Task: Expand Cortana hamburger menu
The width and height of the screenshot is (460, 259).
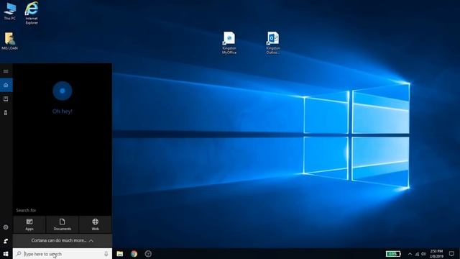Action: tap(6, 71)
